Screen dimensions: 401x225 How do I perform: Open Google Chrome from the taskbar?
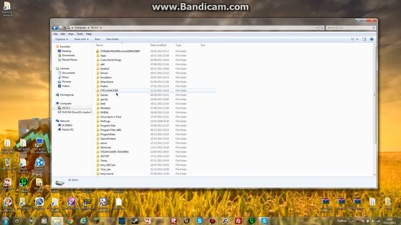click(70, 221)
